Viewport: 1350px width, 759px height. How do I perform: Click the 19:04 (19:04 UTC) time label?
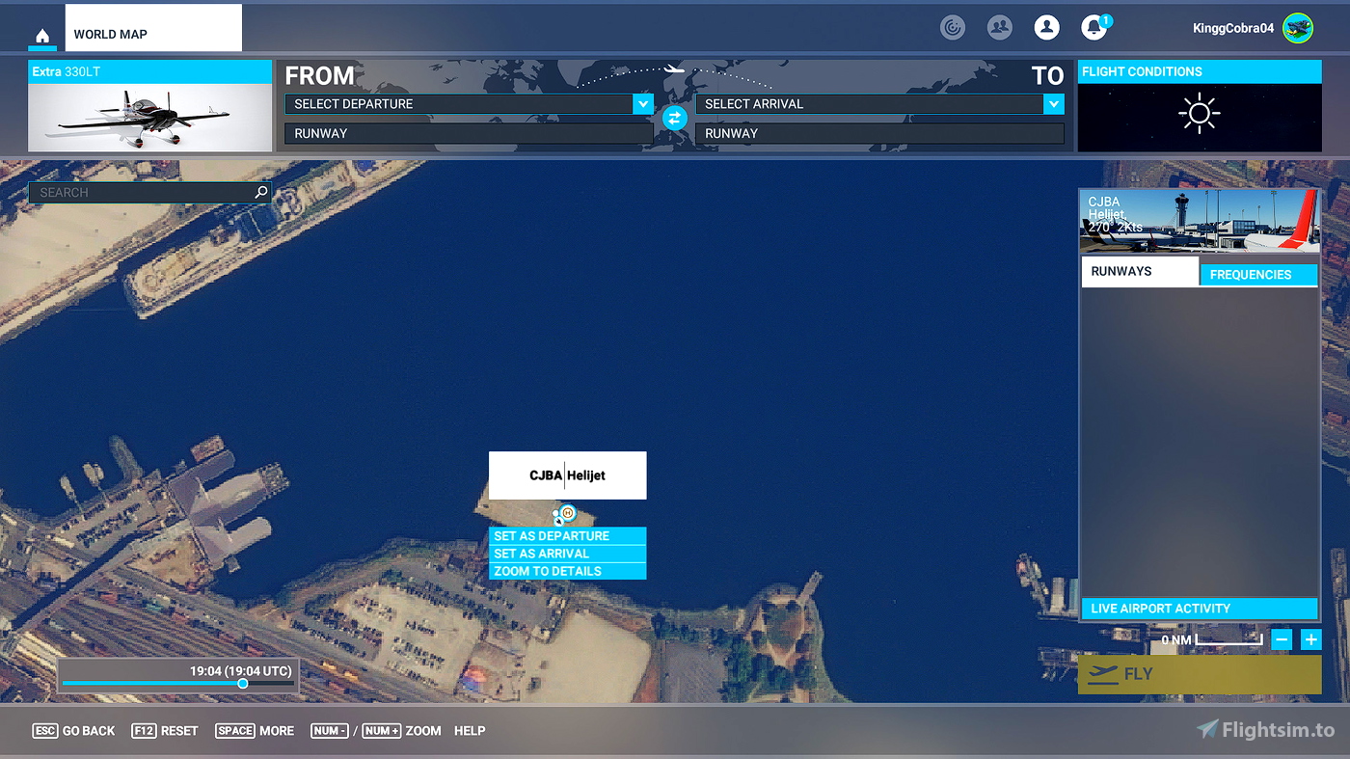[x=241, y=670]
